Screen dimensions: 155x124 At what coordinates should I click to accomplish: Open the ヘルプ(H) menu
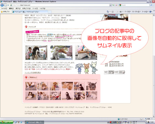pos(42,8)
